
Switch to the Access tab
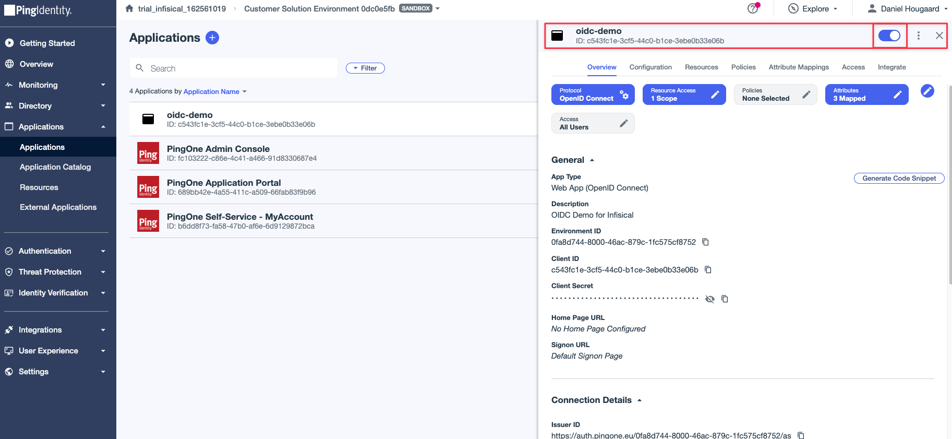tap(853, 67)
